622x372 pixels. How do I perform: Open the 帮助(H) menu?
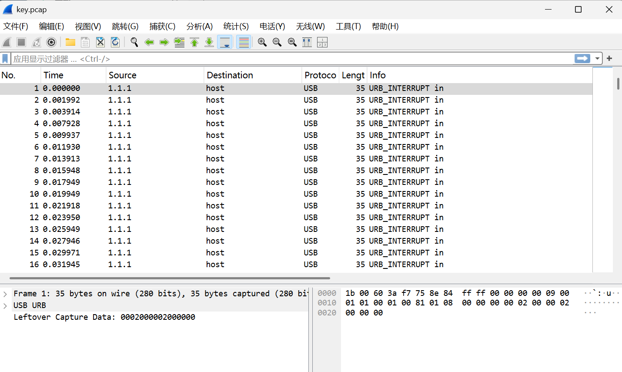pyautogui.click(x=385, y=27)
